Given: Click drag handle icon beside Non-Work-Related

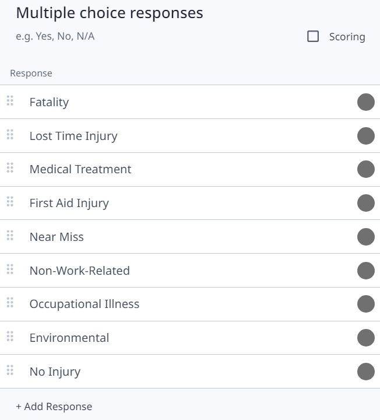Looking at the screenshot, I should [10, 269].
